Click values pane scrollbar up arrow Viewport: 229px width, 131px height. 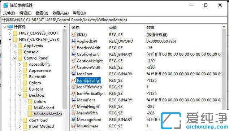click(224, 27)
